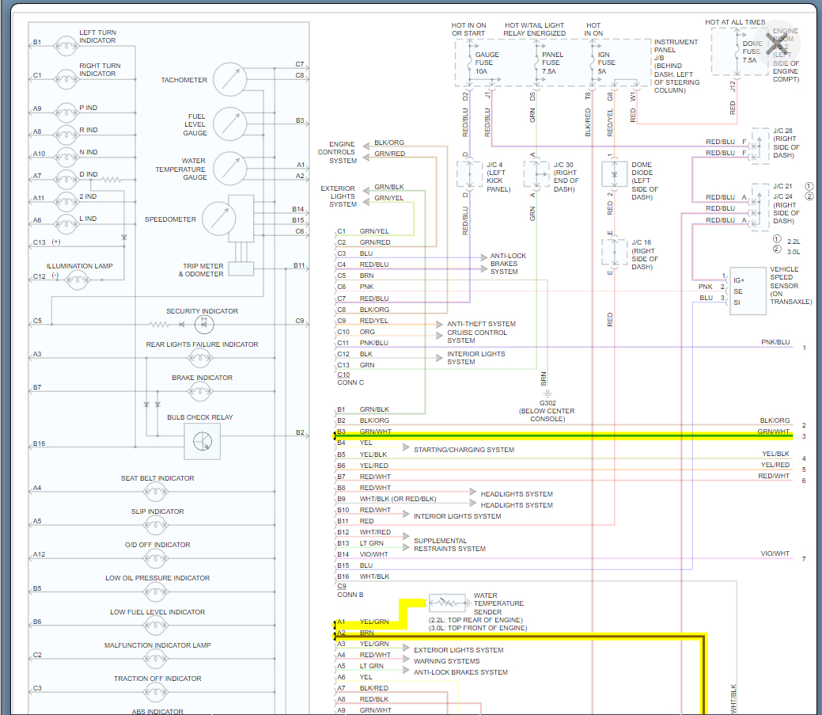Click the Dome Diode component box
The height and width of the screenshot is (715, 822).
[615, 175]
